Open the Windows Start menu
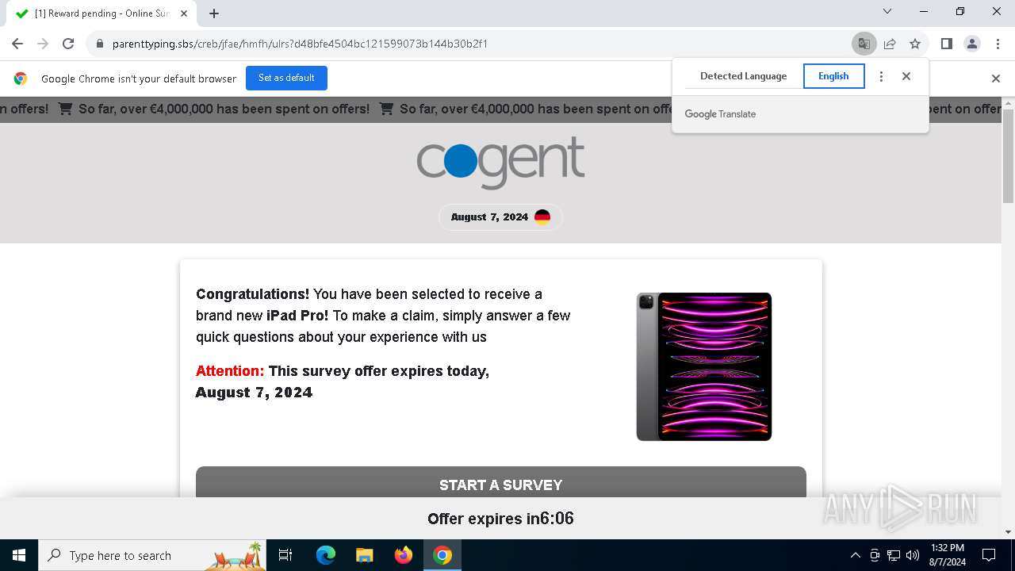 [19, 555]
